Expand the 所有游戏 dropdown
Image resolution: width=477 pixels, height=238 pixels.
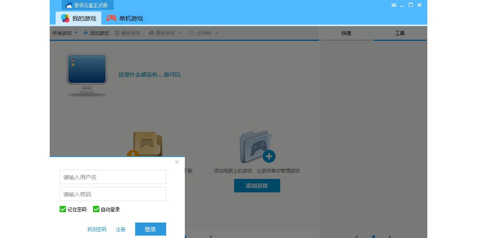point(76,33)
